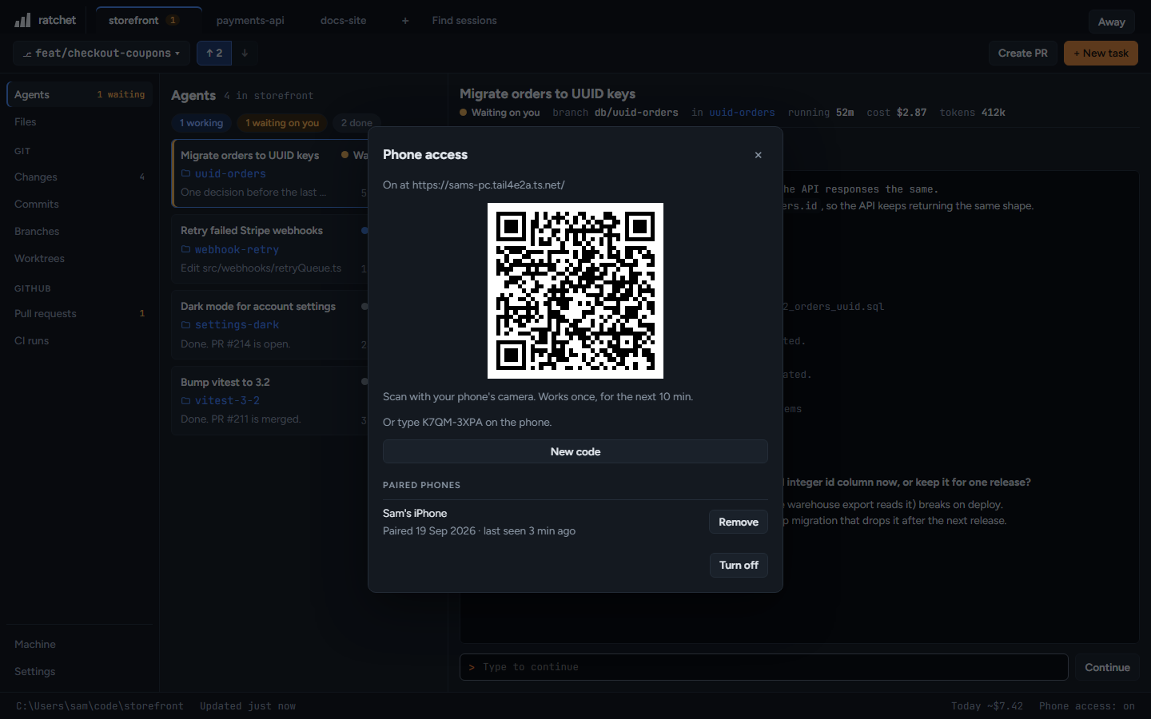Filter agents by 1 working
1151x719 pixels.
click(x=201, y=123)
